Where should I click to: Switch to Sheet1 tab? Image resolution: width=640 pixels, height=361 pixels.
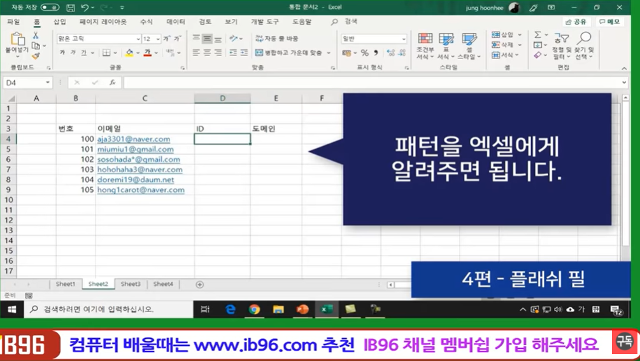(x=66, y=284)
